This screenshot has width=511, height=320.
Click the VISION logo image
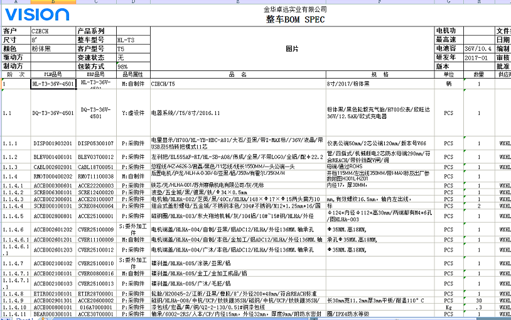tap(37, 14)
